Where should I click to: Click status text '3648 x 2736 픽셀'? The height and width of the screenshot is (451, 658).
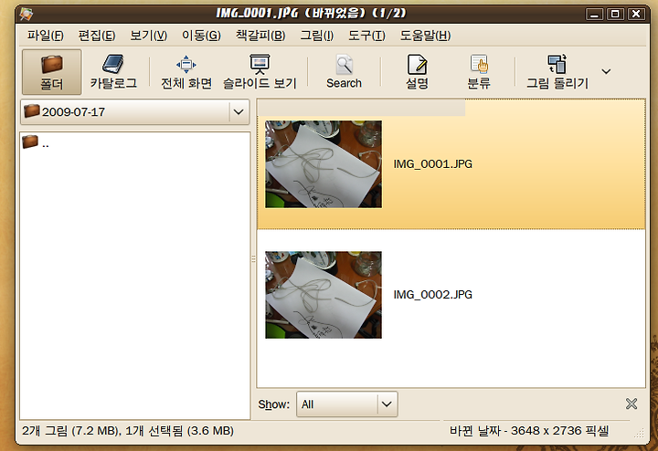560,431
